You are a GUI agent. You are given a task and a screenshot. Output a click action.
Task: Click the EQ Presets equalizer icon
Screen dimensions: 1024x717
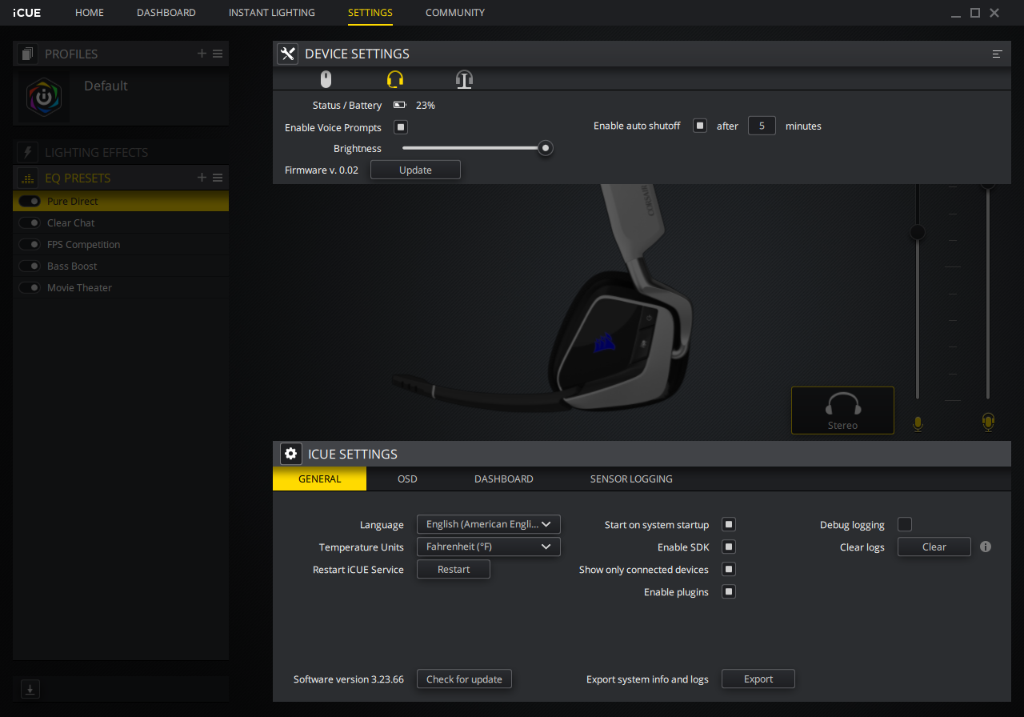(28, 178)
